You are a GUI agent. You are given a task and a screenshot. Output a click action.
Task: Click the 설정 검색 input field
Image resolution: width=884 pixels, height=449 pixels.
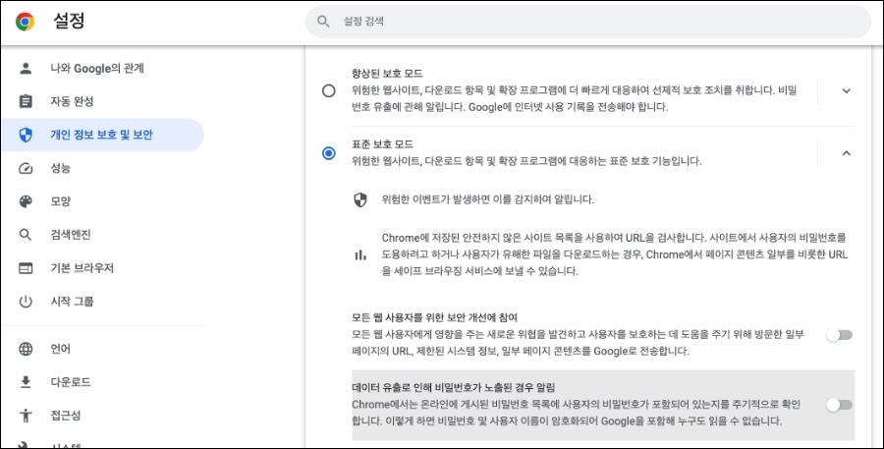(588, 22)
